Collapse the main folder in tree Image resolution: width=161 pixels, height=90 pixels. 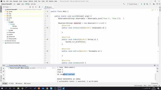pos(7,22)
